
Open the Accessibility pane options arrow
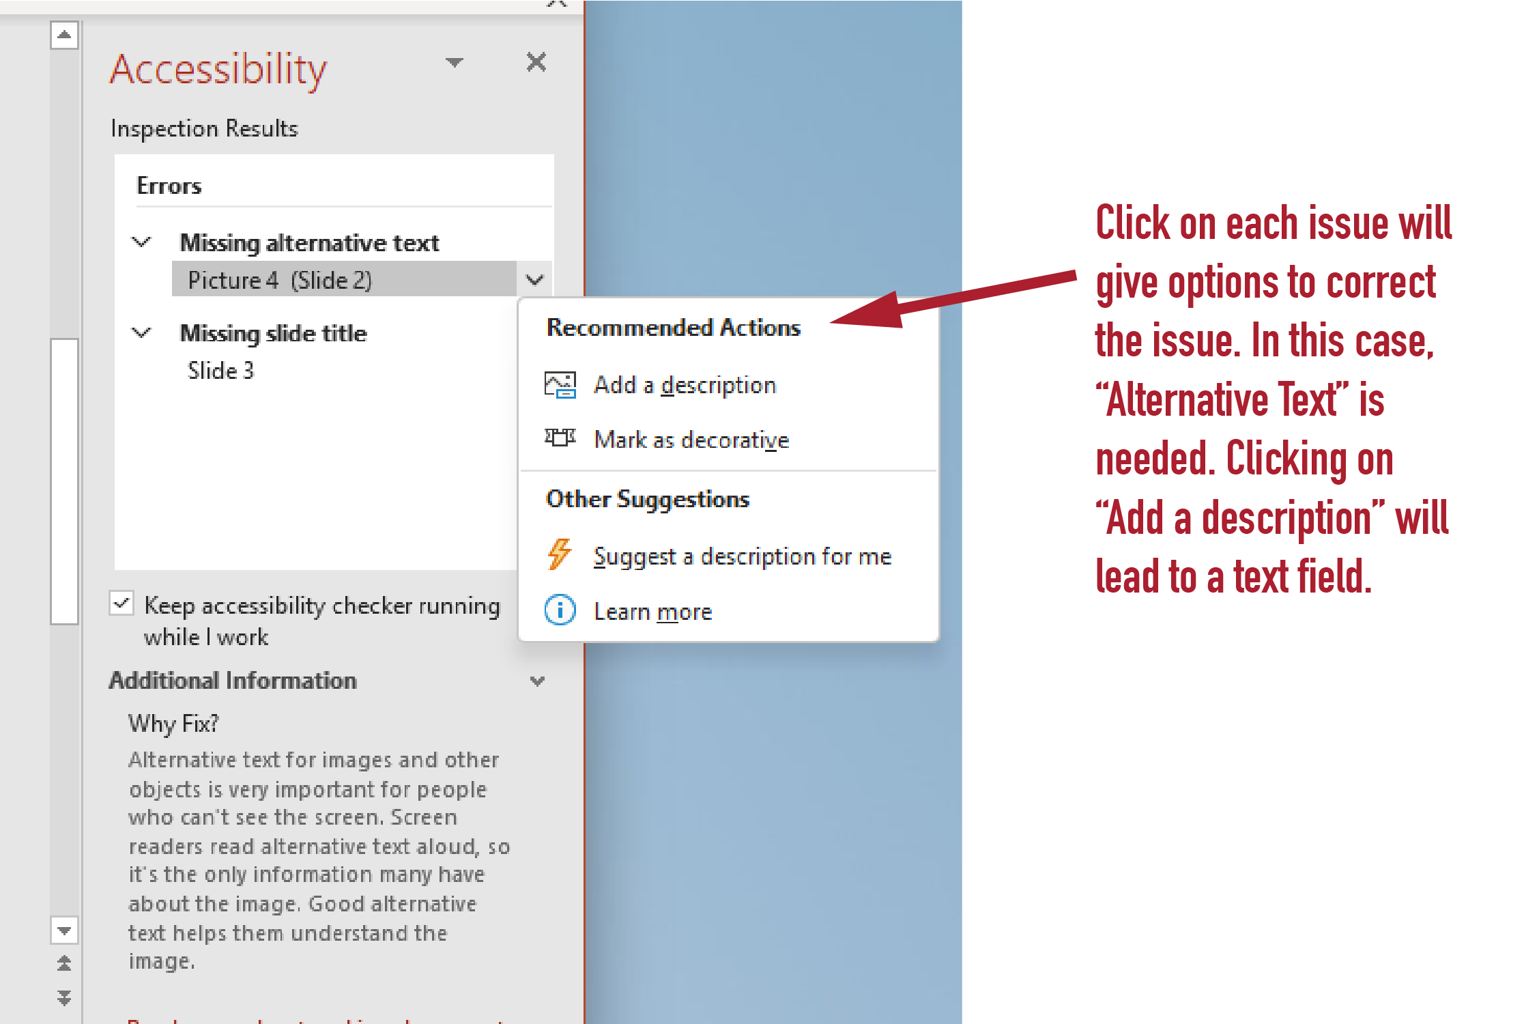pyautogui.click(x=455, y=63)
